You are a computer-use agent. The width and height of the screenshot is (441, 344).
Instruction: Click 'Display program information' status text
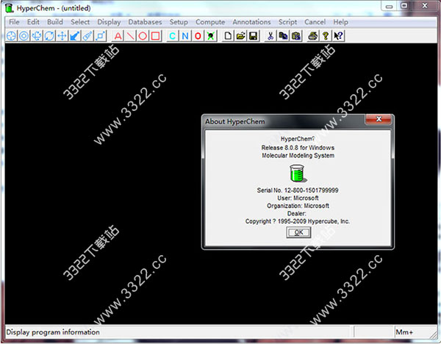click(53, 332)
